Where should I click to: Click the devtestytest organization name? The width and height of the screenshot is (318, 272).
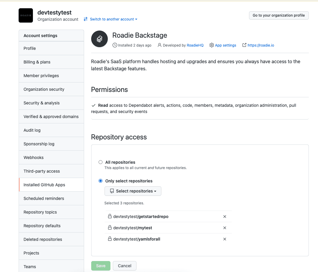click(54, 12)
